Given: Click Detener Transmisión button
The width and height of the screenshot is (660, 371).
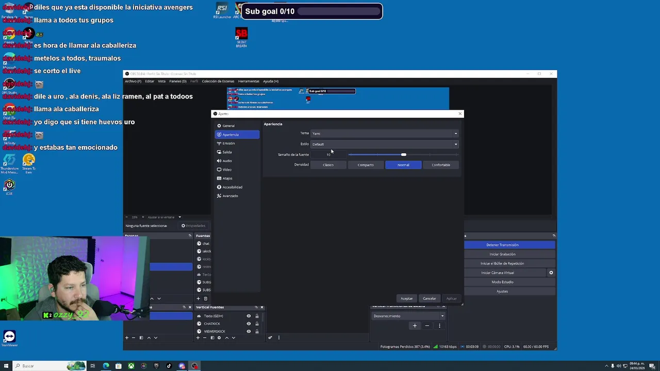Looking at the screenshot, I should tap(502, 245).
